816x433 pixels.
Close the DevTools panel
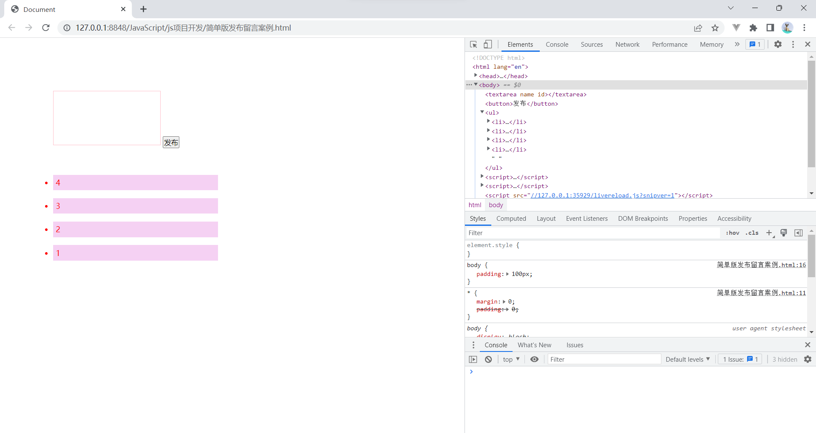click(808, 45)
